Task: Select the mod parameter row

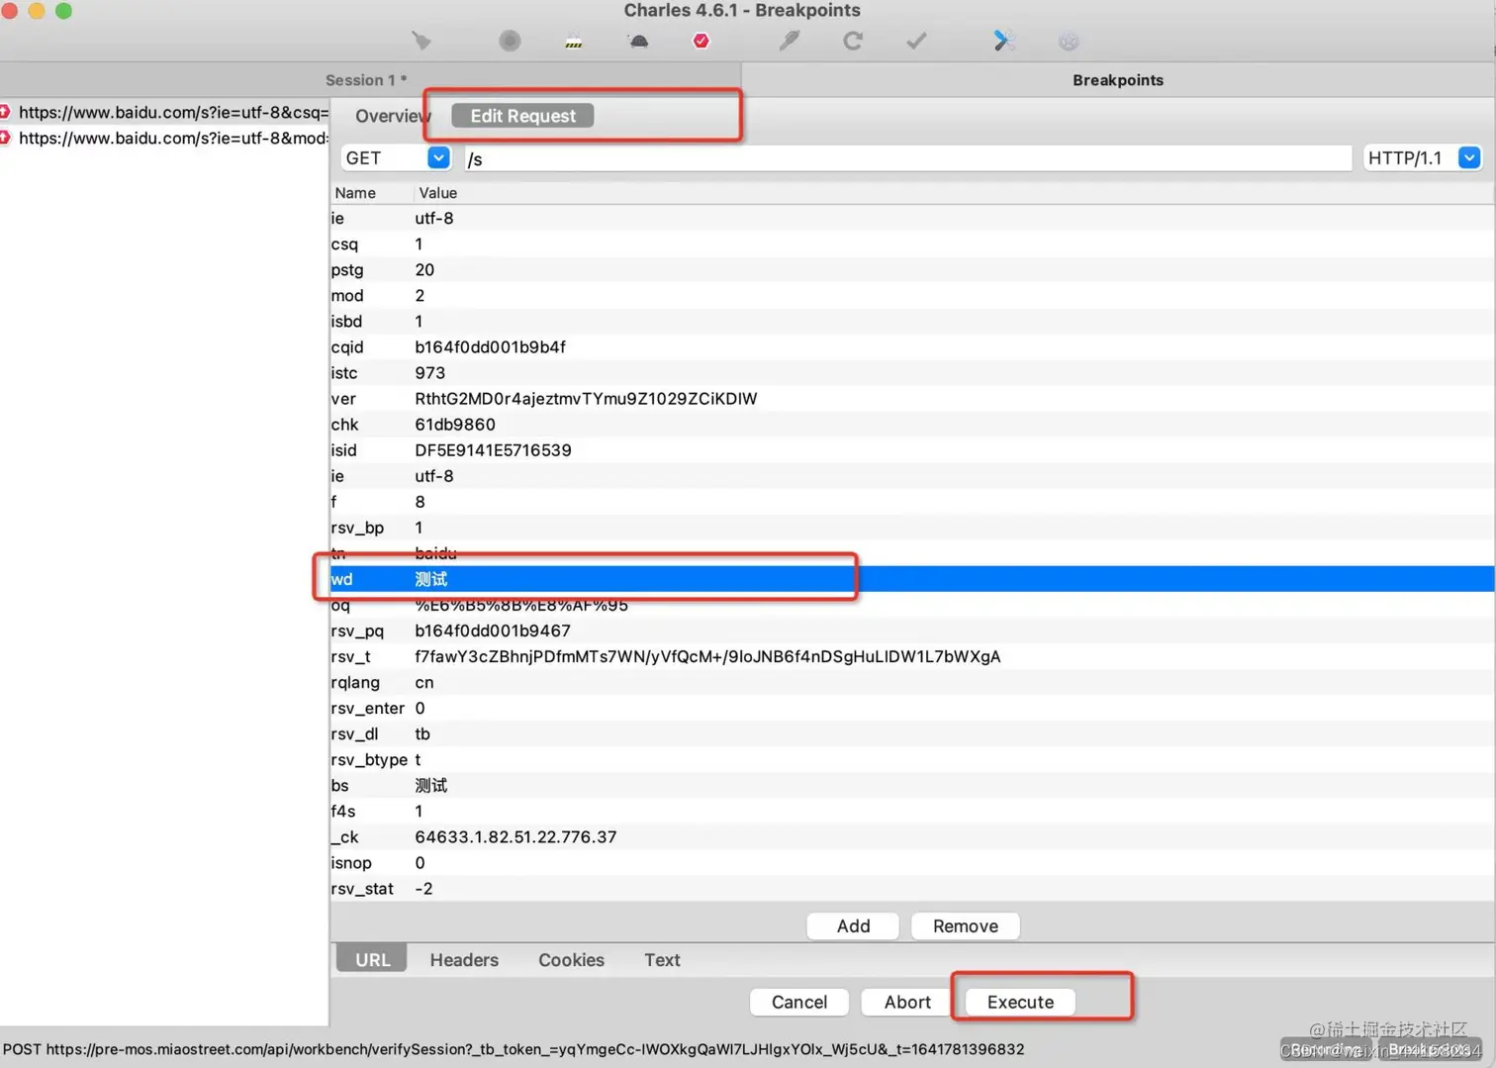Action: coord(912,296)
